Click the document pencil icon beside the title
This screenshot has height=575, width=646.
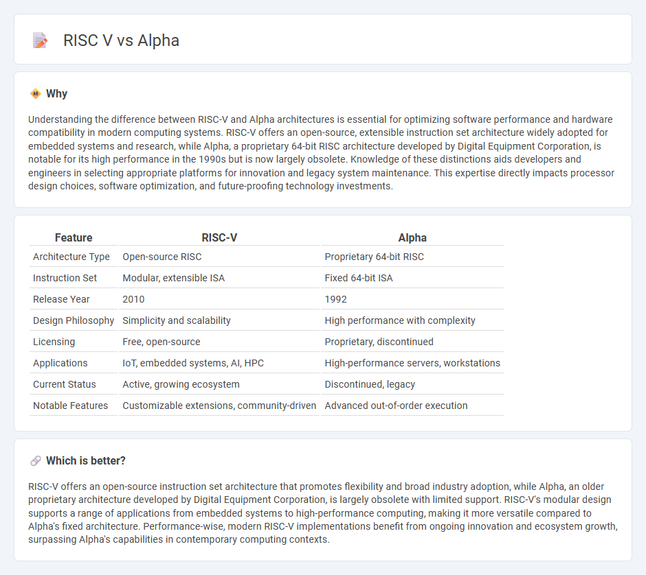point(40,40)
